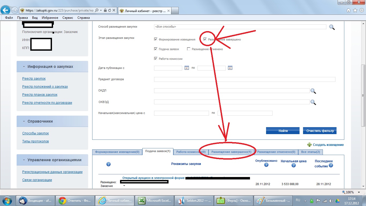Open Google Chrome from the taskbar
366x206 pixels.
point(62,200)
